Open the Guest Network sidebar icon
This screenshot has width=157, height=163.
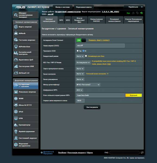16,40
